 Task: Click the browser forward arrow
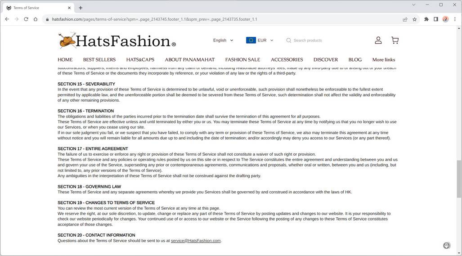[x=17, y=19]
